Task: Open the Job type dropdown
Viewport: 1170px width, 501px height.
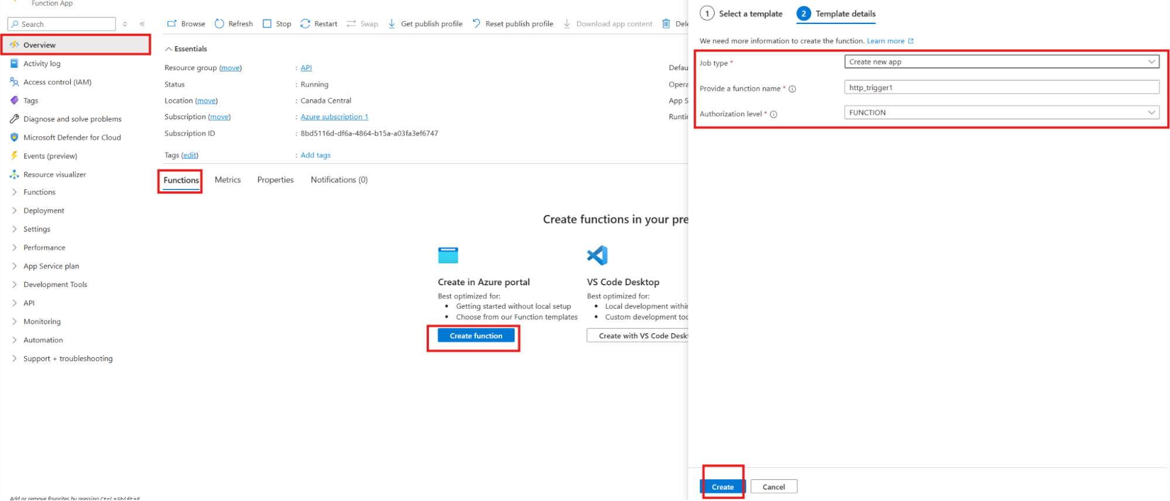Action: (1001, 62)
